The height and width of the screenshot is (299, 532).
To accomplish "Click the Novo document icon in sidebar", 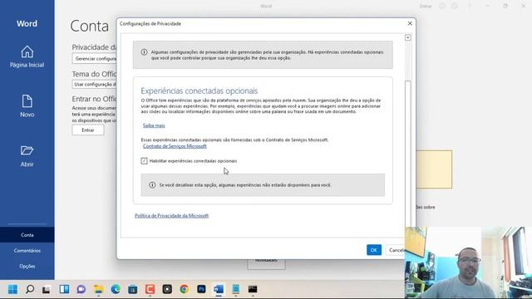I will coord(27,101).
